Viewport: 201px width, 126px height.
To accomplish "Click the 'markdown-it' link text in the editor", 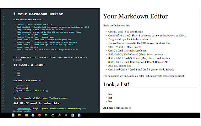I will click(24, 108).
